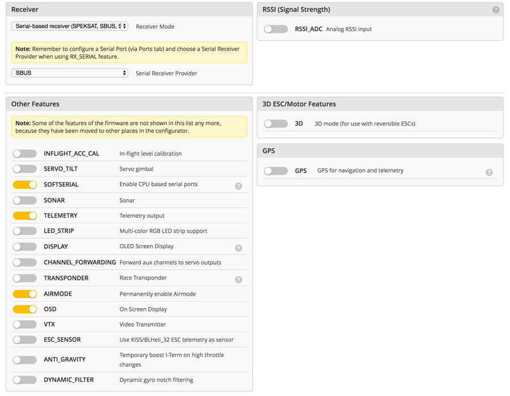Toggle INFLIGHT_ACC_CAL on
The height and width of the screenshot is (396, 510).
click(x=25, y=154)
